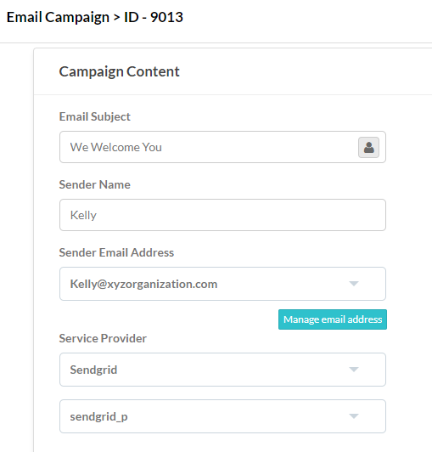Click the Email Subject label
Image resolution: width=432 pixels, height=452 pixels.
(95, 117)
